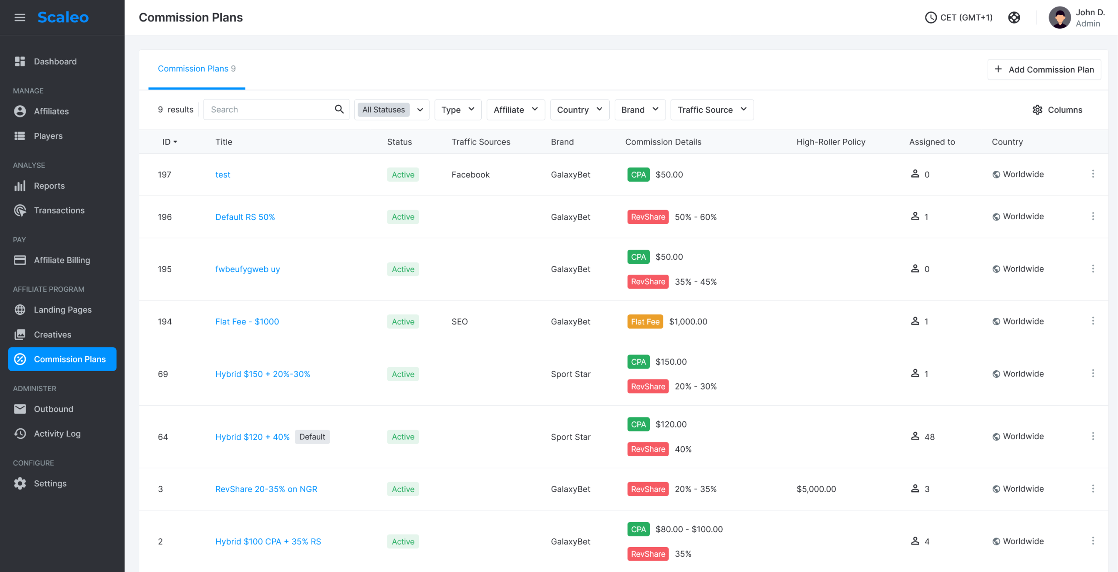Open the help lifebuoy icon
Image resolution: width=1118 pixels, height=572 pixels.
(x=1014, y=17)
